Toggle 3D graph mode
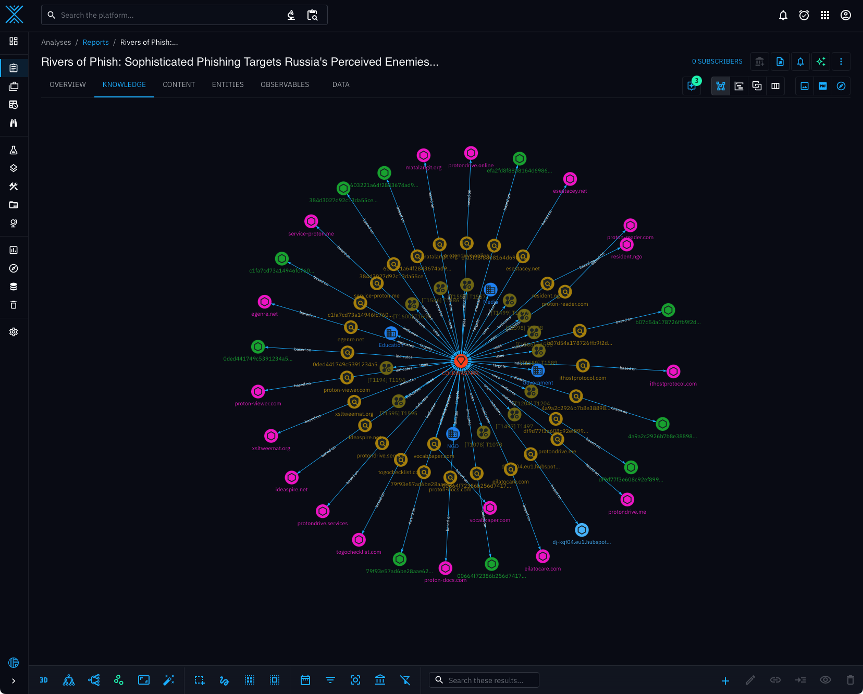Viewport: 863px width, 694px height. [44, 680]
